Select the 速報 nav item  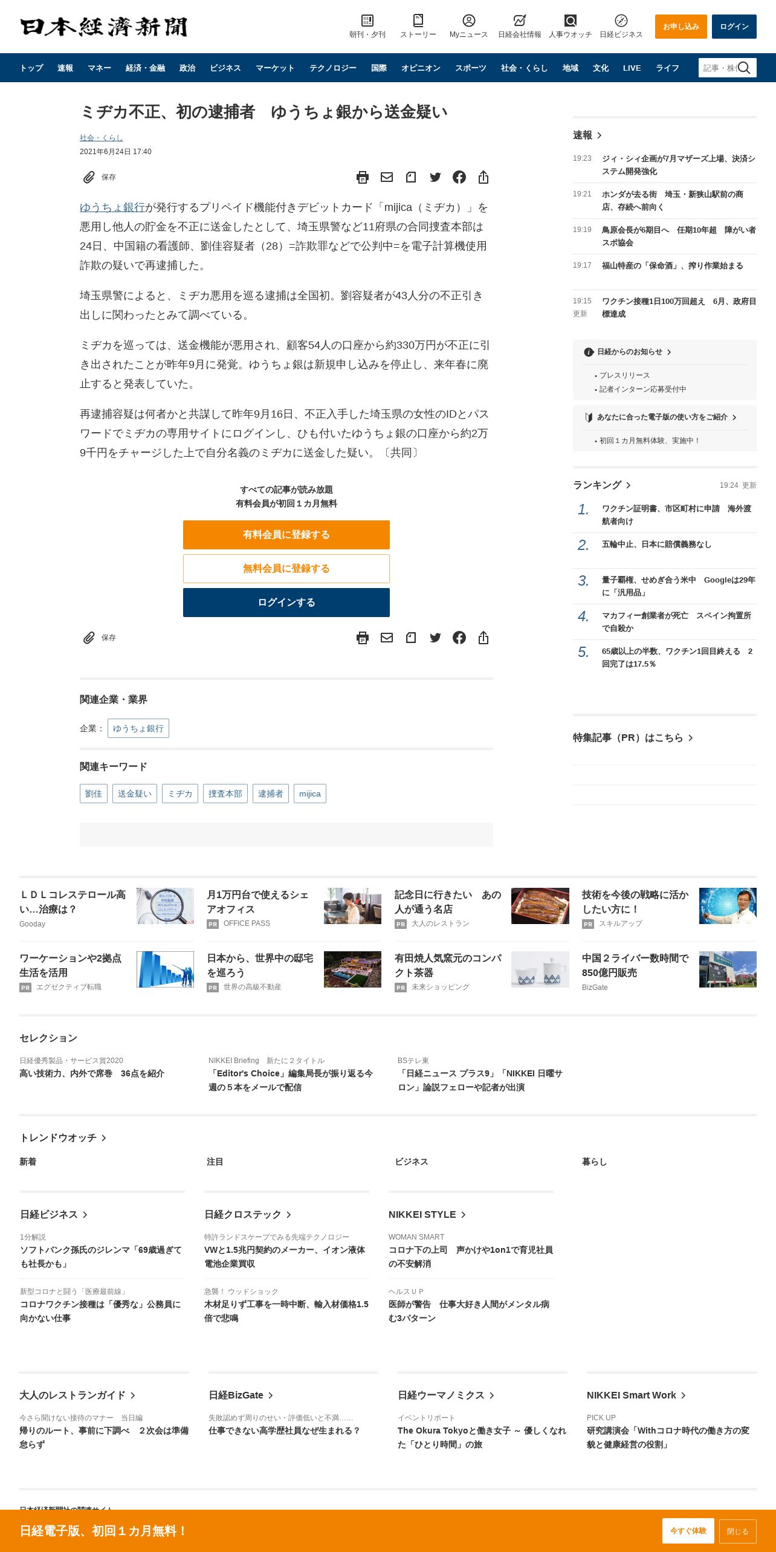[65, 68]
